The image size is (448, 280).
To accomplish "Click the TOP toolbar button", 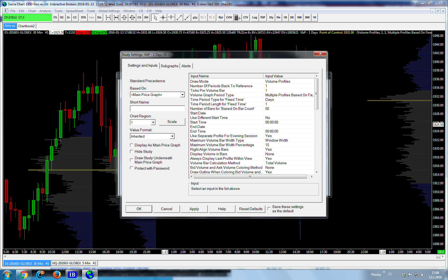I will (x=263, y=18).
